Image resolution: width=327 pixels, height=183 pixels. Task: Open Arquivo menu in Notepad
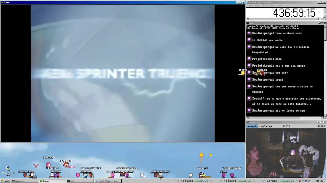[x=250, y=6]
